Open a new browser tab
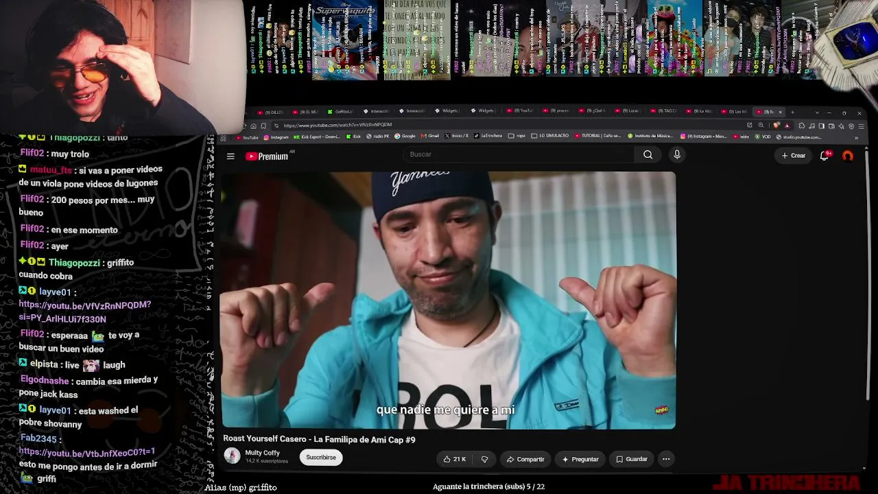The image size is (878, 494). [x=792, y=113]
